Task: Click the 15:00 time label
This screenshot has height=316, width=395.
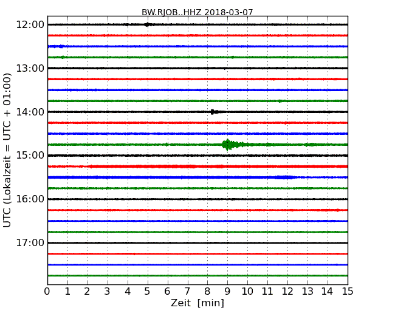Action: [30, 156]
